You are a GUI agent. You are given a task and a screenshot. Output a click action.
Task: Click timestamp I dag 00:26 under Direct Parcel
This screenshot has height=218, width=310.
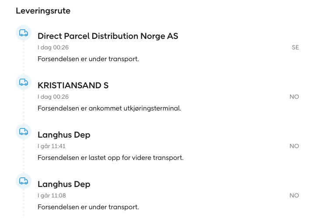coord(53,47)
